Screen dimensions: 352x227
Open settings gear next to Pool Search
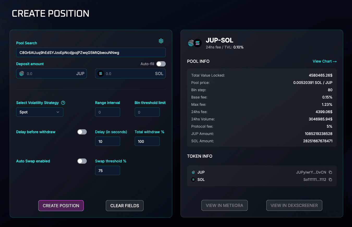click(161, 41)
